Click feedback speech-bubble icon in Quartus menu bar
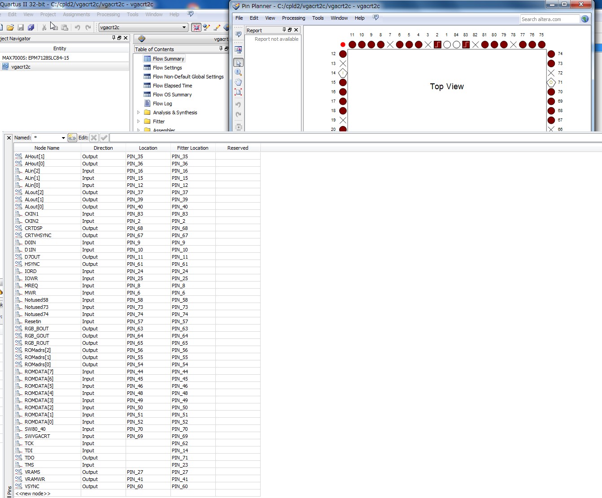 click(x=190, y=14)
